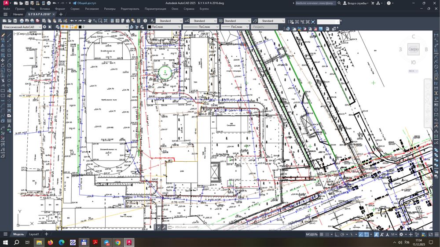Image resolution: width=440 pixels, height=247 pixels.
Task: Click Clean Screen icon in status bar
Action: click(x=430, y=234)
